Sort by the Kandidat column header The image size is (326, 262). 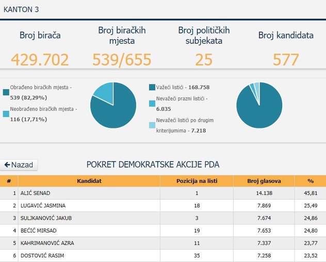click(89, 181)
